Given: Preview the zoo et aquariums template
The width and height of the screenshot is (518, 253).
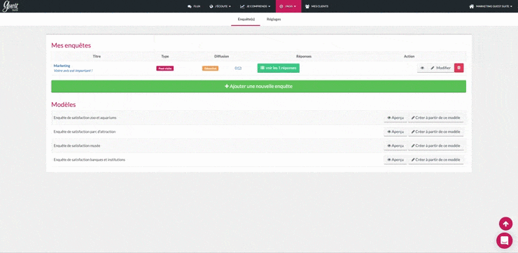Looking at the screenshot, I should click(395, 117).
